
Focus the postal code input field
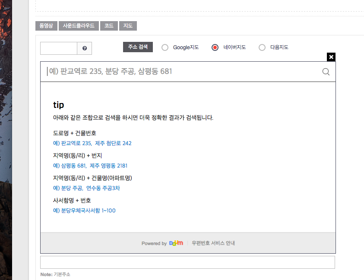point(59,48)
